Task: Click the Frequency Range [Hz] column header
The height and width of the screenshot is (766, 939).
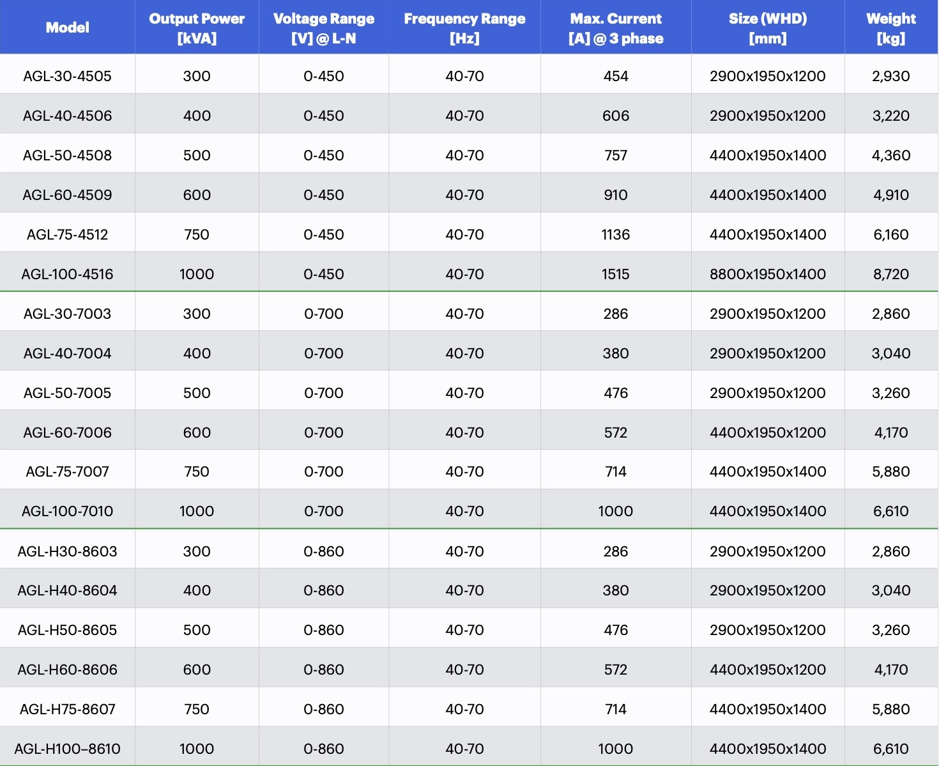Action: (x=464, y=27)
